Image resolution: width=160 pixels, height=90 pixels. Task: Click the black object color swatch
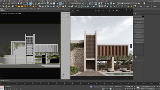coord(143,16)
